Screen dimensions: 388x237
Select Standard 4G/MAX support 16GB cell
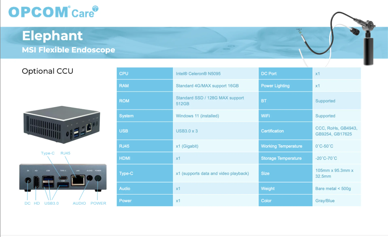pyautogui.click(x=215, y=85)
